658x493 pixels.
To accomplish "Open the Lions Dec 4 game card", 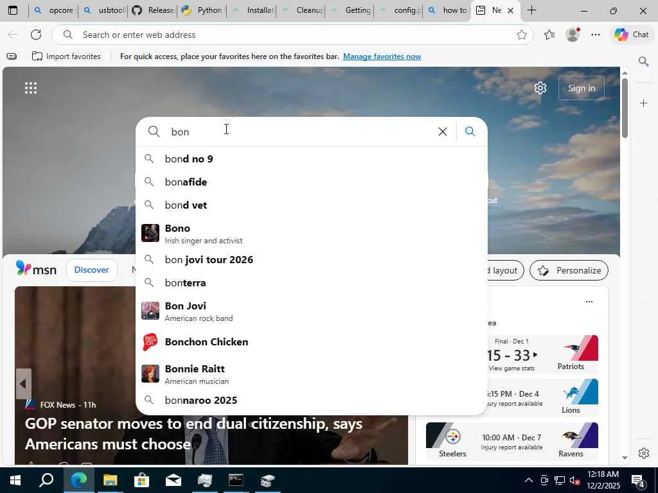I will coord(544,398).
